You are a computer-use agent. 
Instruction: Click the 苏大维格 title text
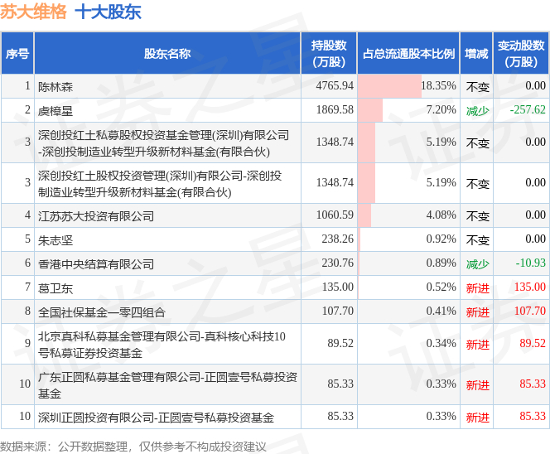point(33,12)
